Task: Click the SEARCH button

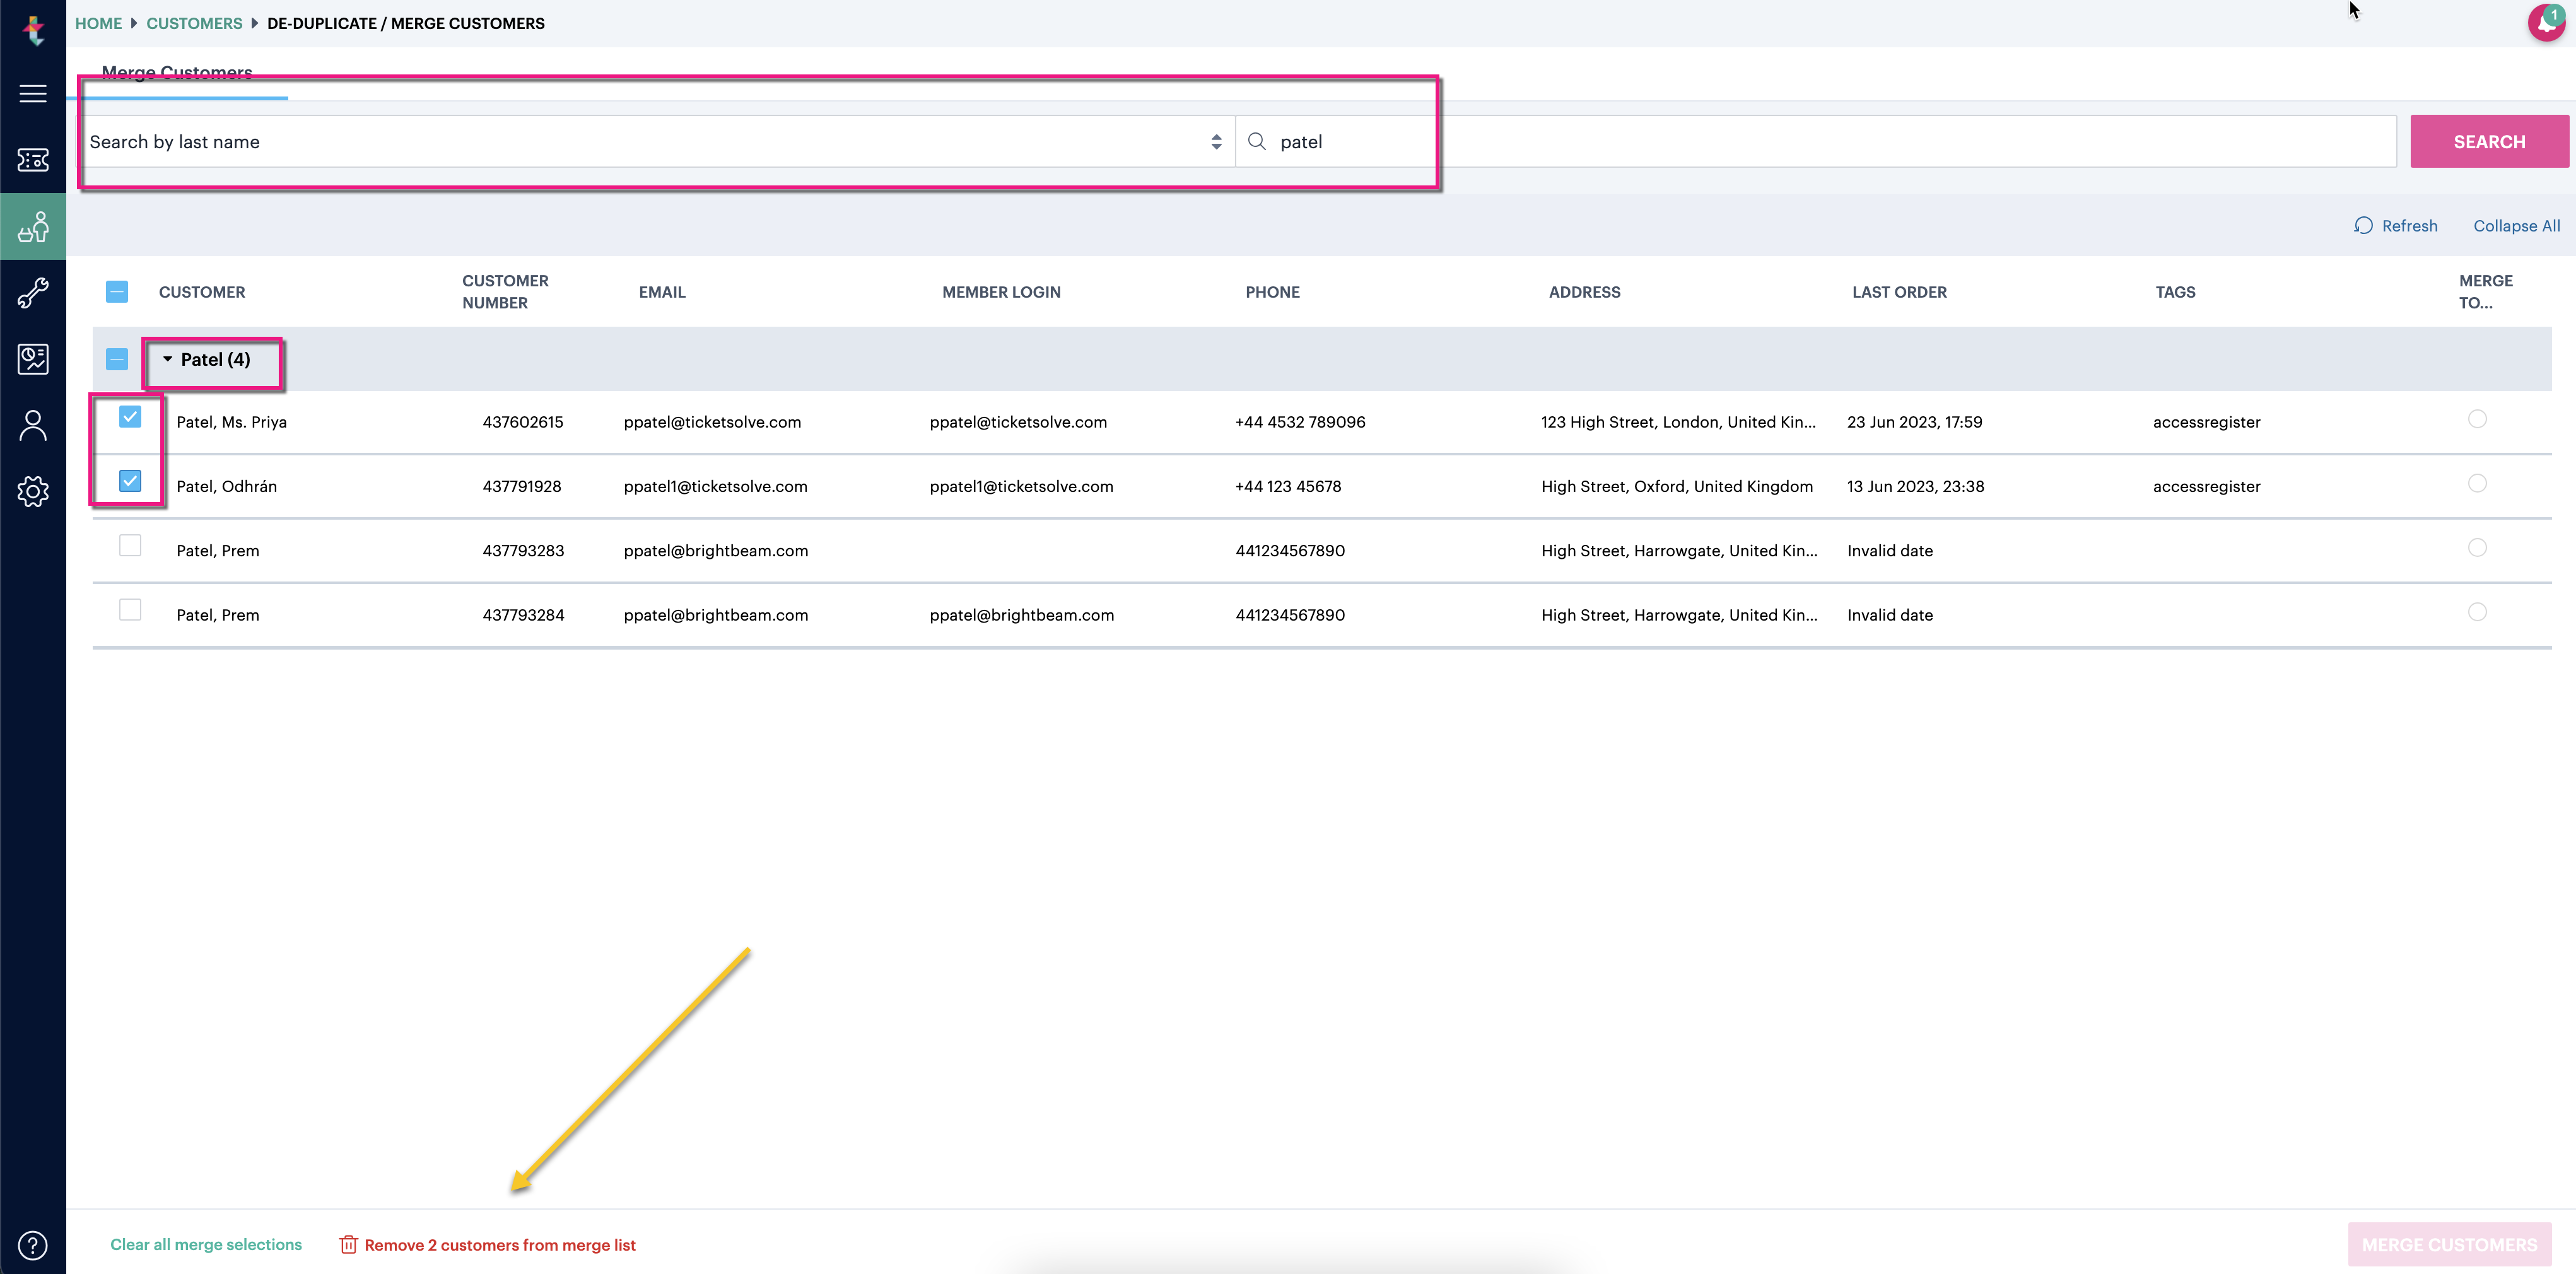Action: (2489, 141)
